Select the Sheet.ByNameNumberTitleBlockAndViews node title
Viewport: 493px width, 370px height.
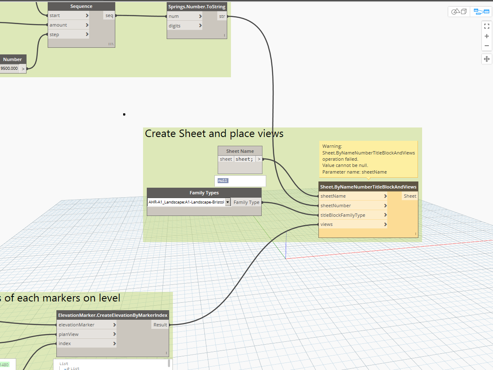coord(368,187)
